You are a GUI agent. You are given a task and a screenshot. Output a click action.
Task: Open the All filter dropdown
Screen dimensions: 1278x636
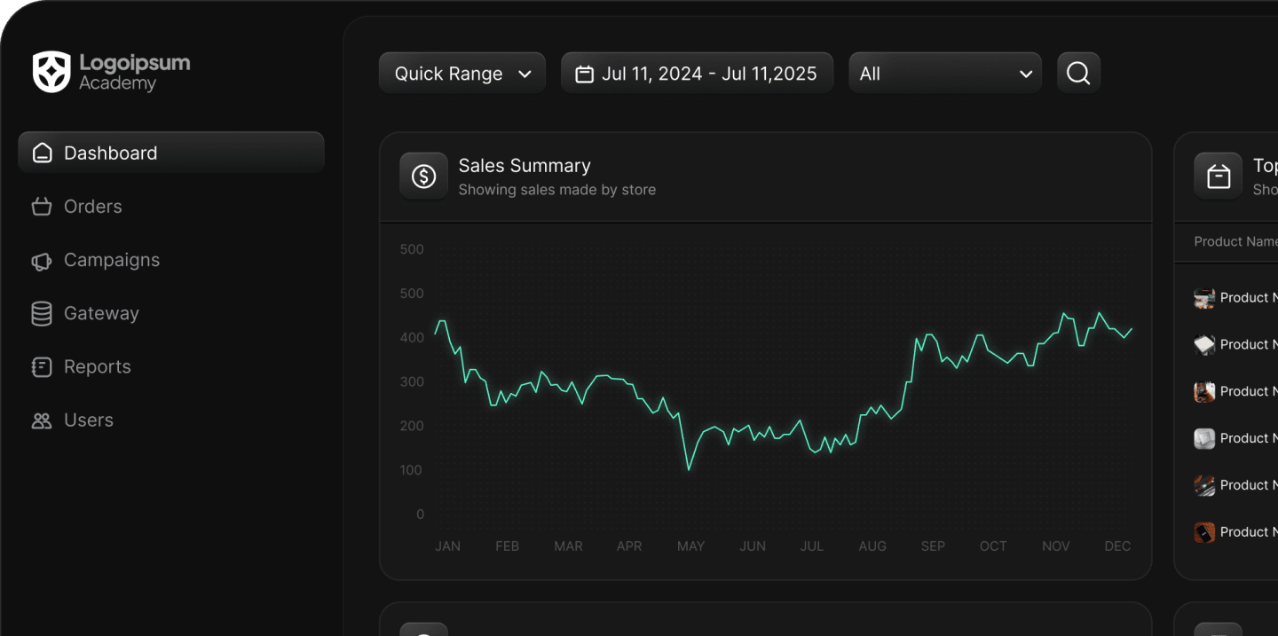coord(945,74)
